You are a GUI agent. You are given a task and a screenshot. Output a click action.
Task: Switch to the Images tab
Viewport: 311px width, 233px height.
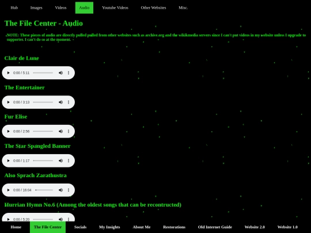[x=36, y=7]
